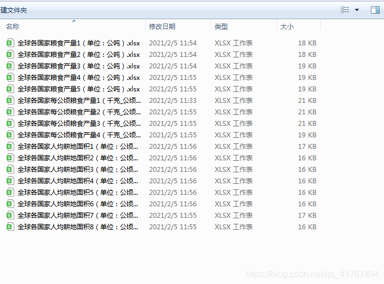
Task: Select file name 全球各国家粮食产量4（单位：公吨）.xlsx
Action: [x=79, y=78]
